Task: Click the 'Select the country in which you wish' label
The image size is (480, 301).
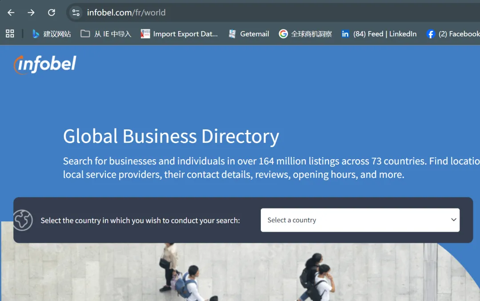Action: 140,221
